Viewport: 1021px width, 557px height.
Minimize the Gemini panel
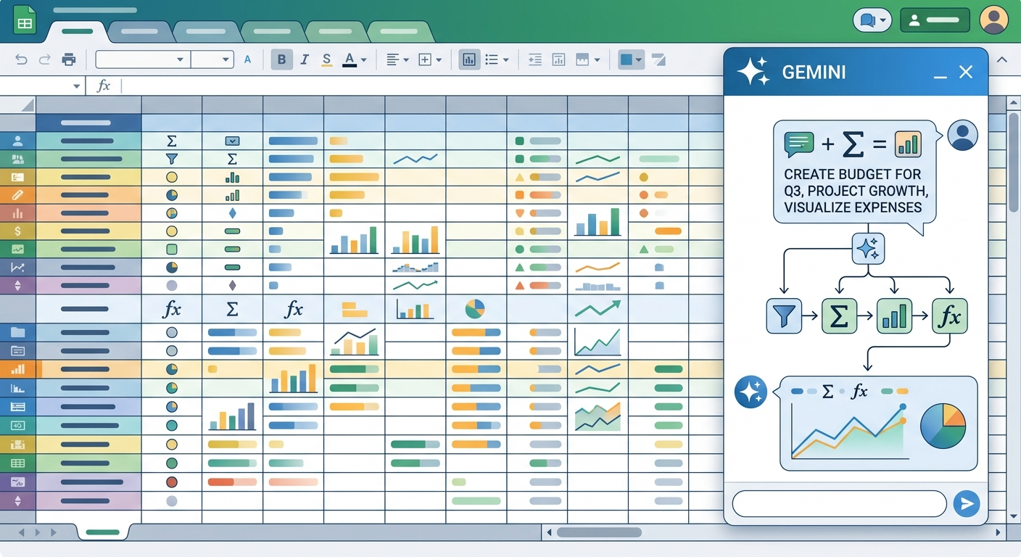941,73
